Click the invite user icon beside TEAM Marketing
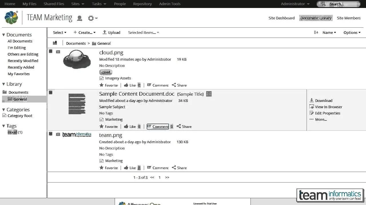Screen dimensions: 366x205 80,18
